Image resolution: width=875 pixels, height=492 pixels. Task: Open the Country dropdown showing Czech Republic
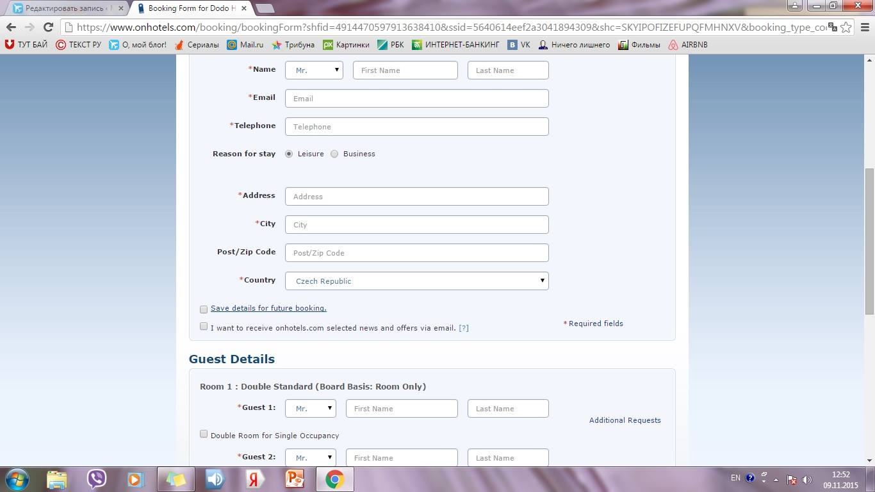416,281
